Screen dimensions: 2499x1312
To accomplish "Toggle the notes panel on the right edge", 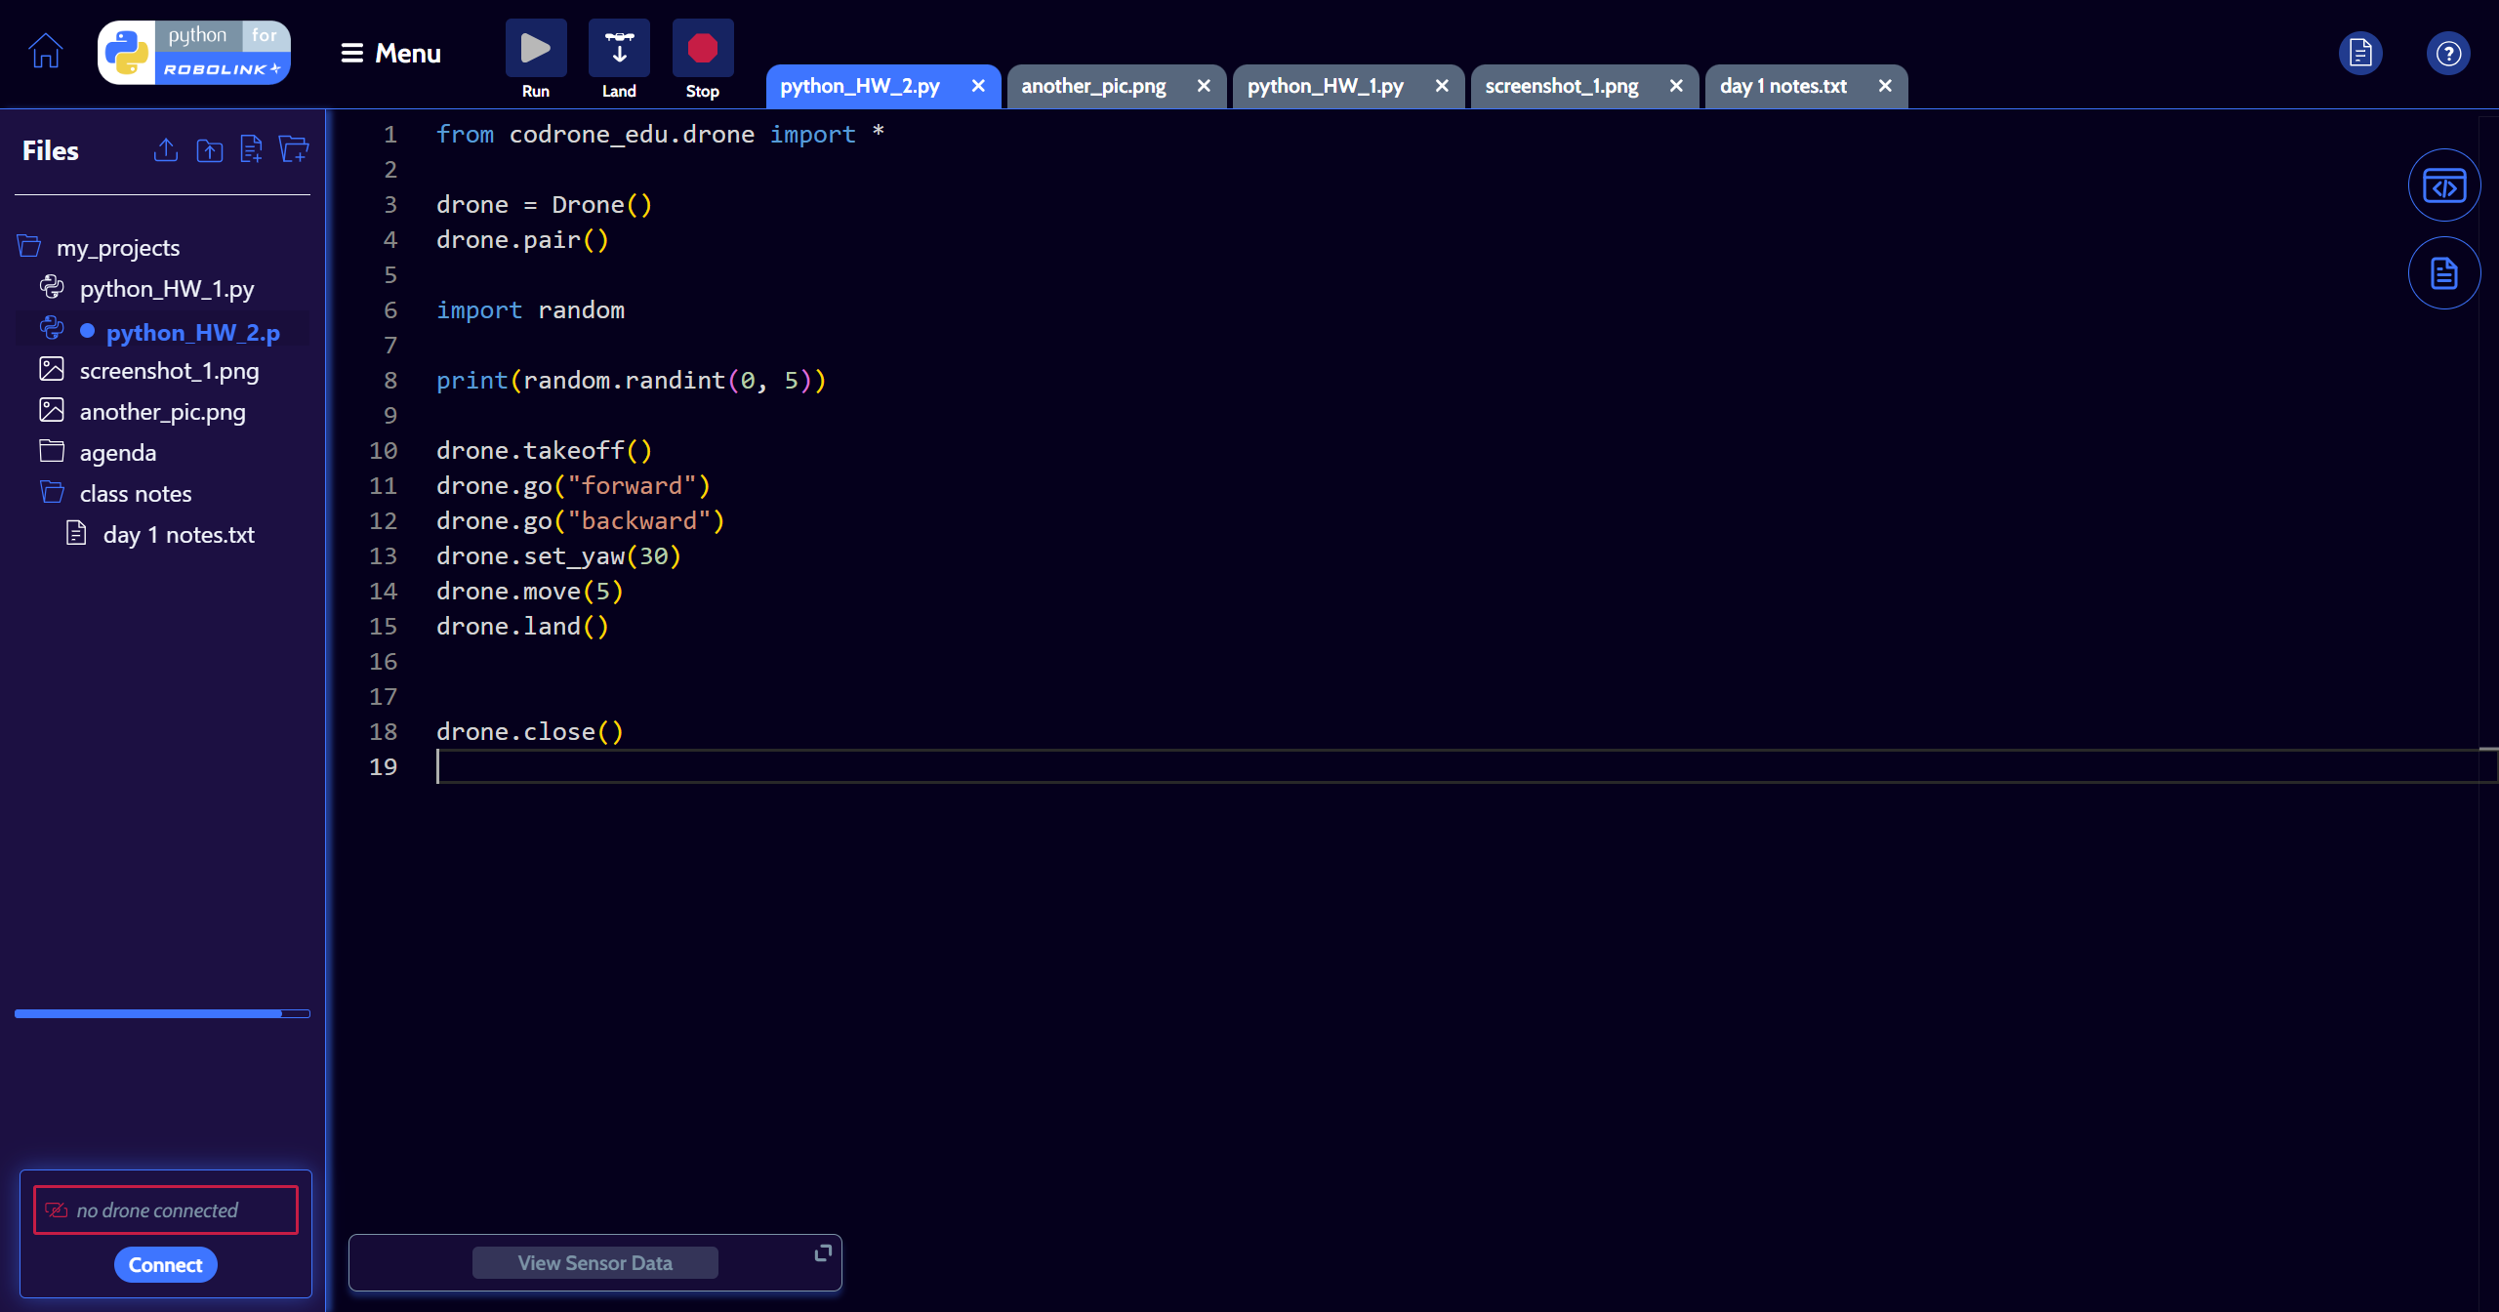I will tap(2444, 273).
